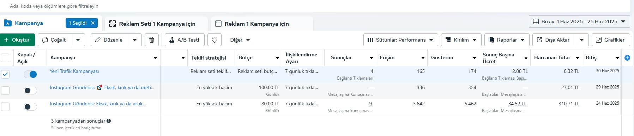The height and width of the screenshot is (136, 634).
Task: Click the İlişkilendirme Ayarı column header
Action: [301, 58]
